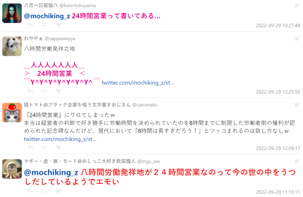This screenshot has height=197, width=303.
Task: Retweet the kaoritokuyama tweet
Action: tap(44, 25)
